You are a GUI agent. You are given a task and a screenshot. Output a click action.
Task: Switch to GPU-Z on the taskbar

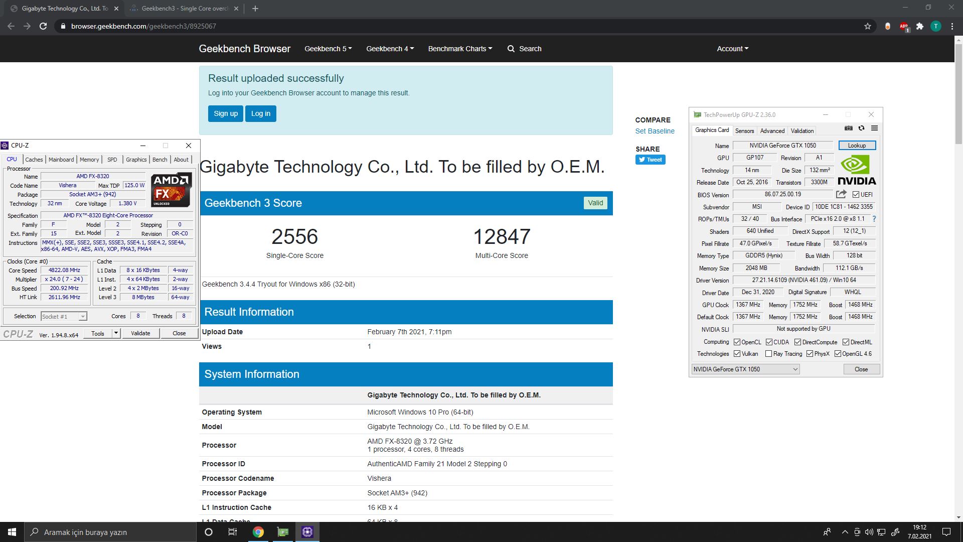pyautogui.click(x=283, y=532)
